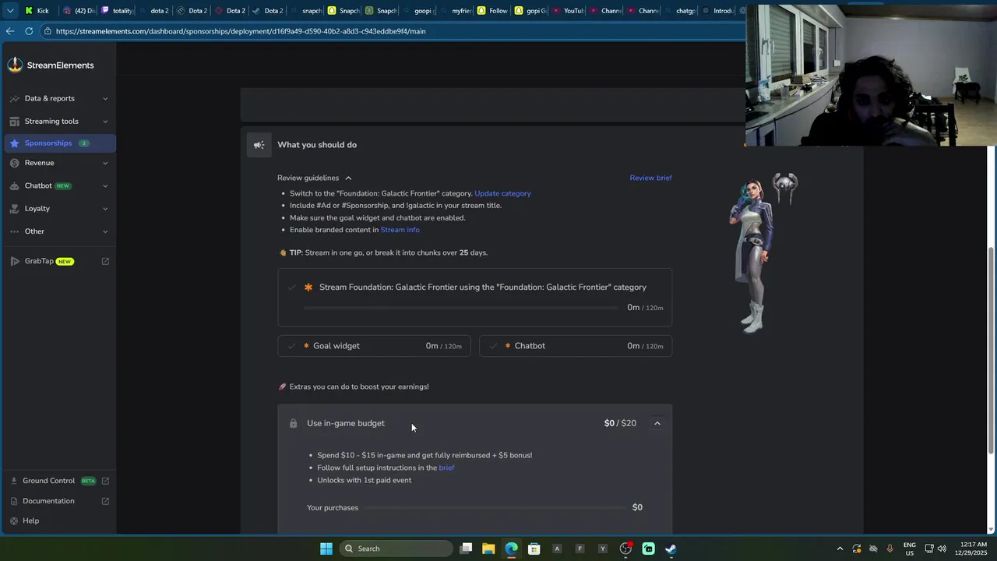Screen dimensions: 997x561
Task: Click the StreamElements logo
Action: point(51,65)
